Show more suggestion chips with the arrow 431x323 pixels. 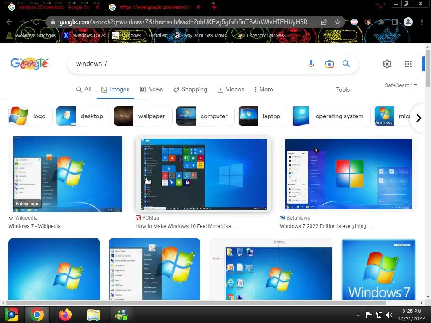click(419, 118)
